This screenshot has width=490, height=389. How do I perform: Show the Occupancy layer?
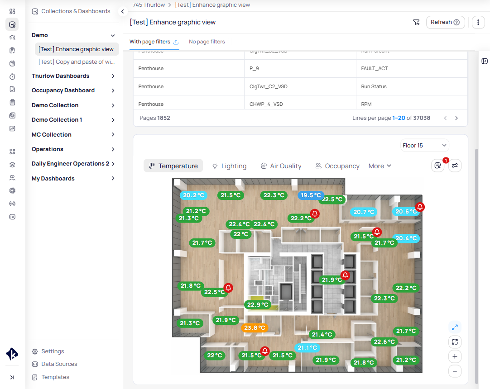(337, 166)
